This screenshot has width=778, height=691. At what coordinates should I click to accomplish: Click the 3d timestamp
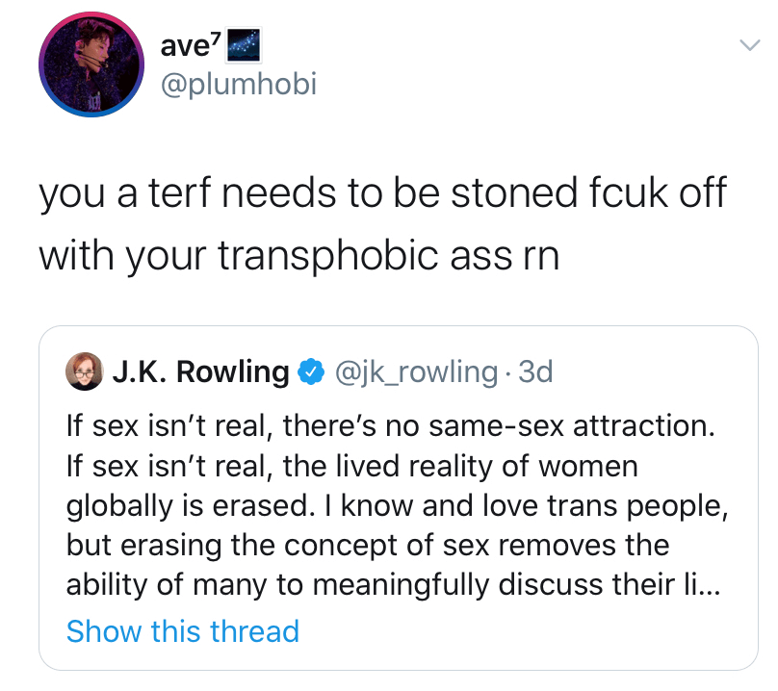[x=535, y=371]
